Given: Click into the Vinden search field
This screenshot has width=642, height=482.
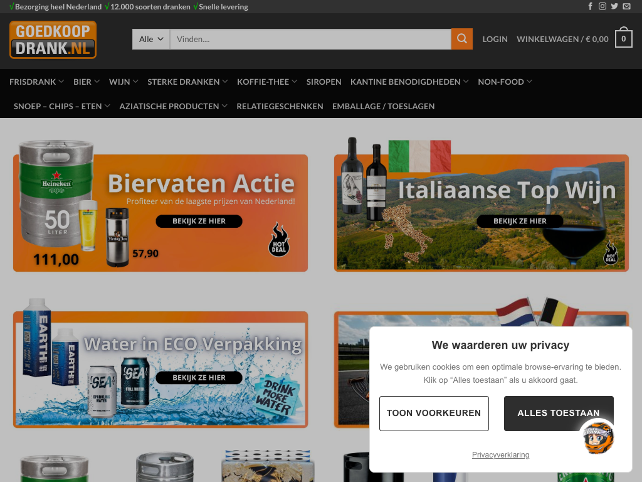Looking at the screenshot, I should coord(310,39).
